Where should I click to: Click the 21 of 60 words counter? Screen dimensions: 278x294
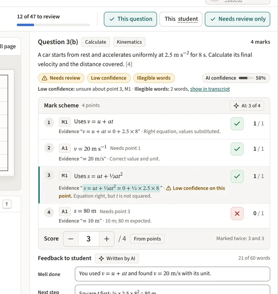click(x=254, y=258)
